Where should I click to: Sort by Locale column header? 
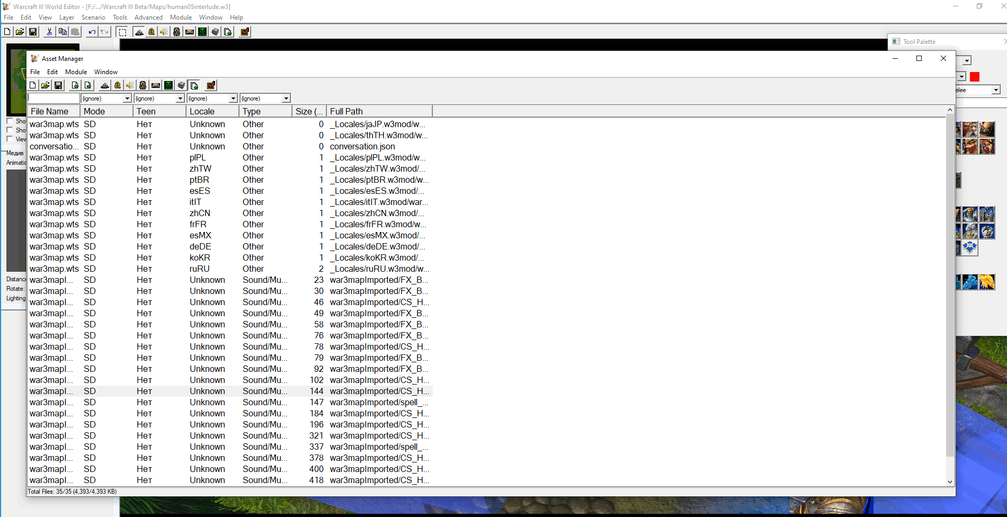tap(213, 111)
